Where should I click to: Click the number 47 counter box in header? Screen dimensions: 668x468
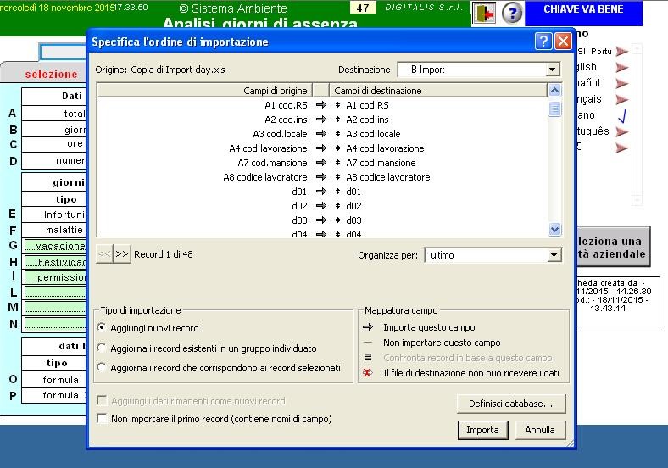point(363,8)
